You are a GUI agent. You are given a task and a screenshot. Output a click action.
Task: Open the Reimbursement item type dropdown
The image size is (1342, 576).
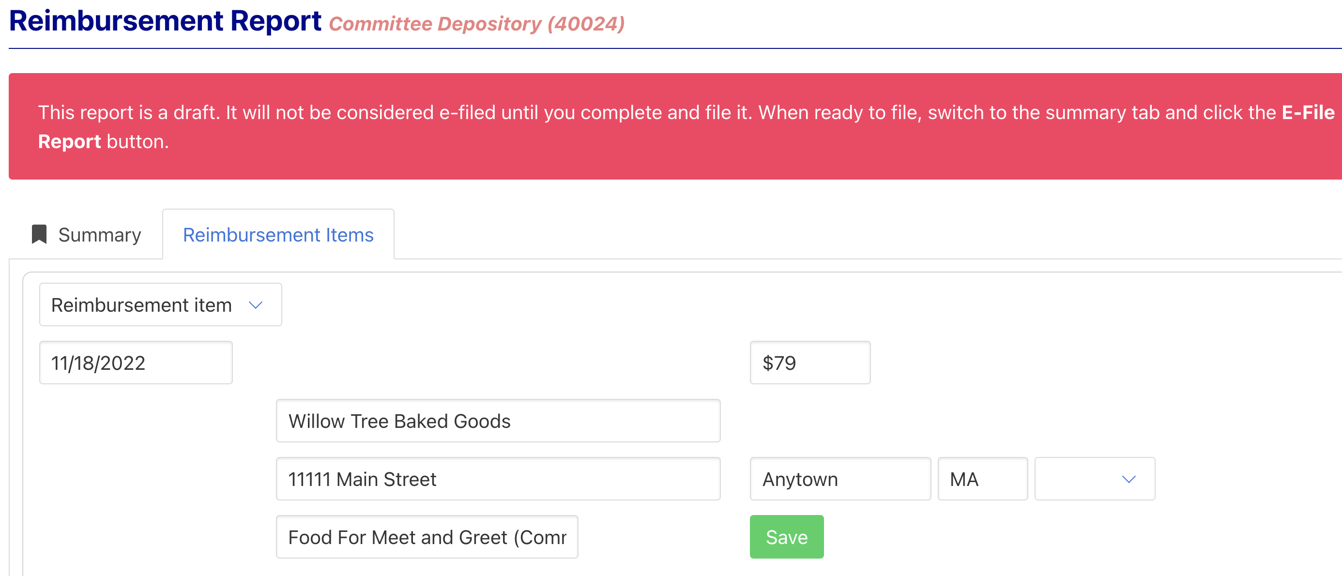160,304
